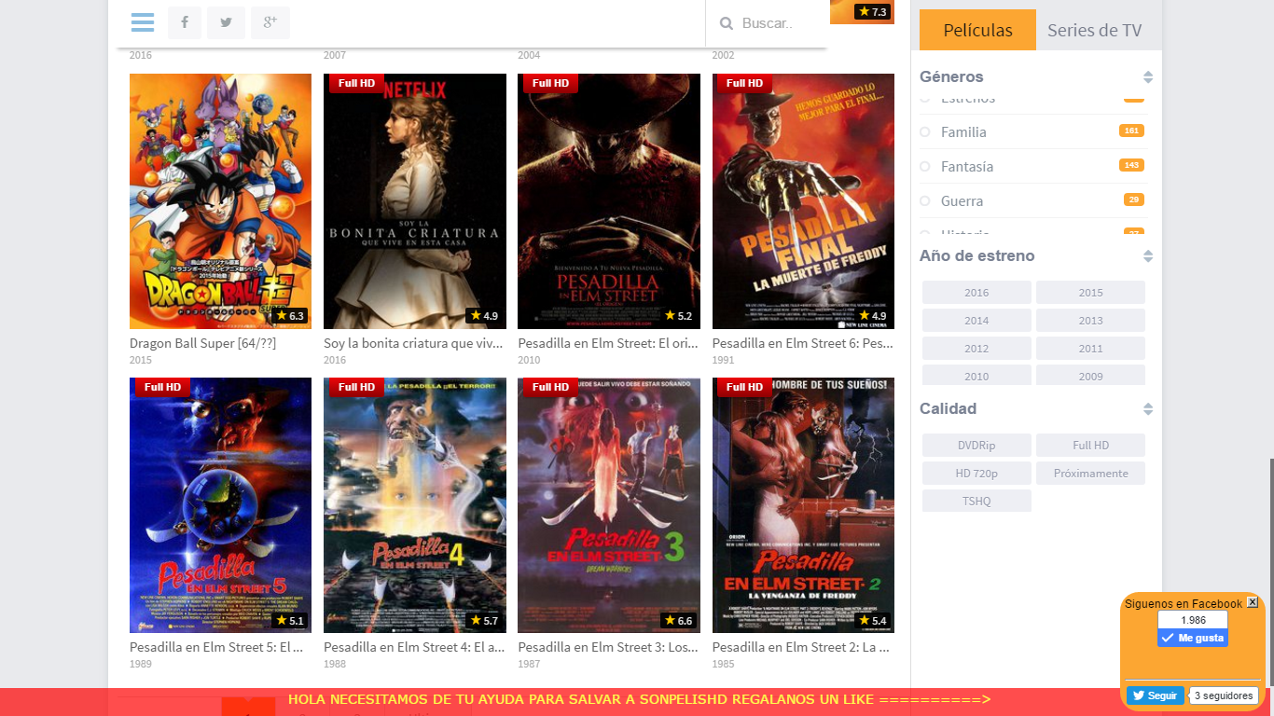Click the Twitter Seguir button
Viewport: 1274px width, 716px height.
(1155, 695)
